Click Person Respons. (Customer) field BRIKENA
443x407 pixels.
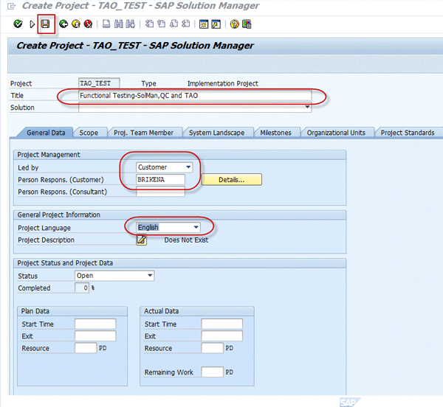[160, 179]
